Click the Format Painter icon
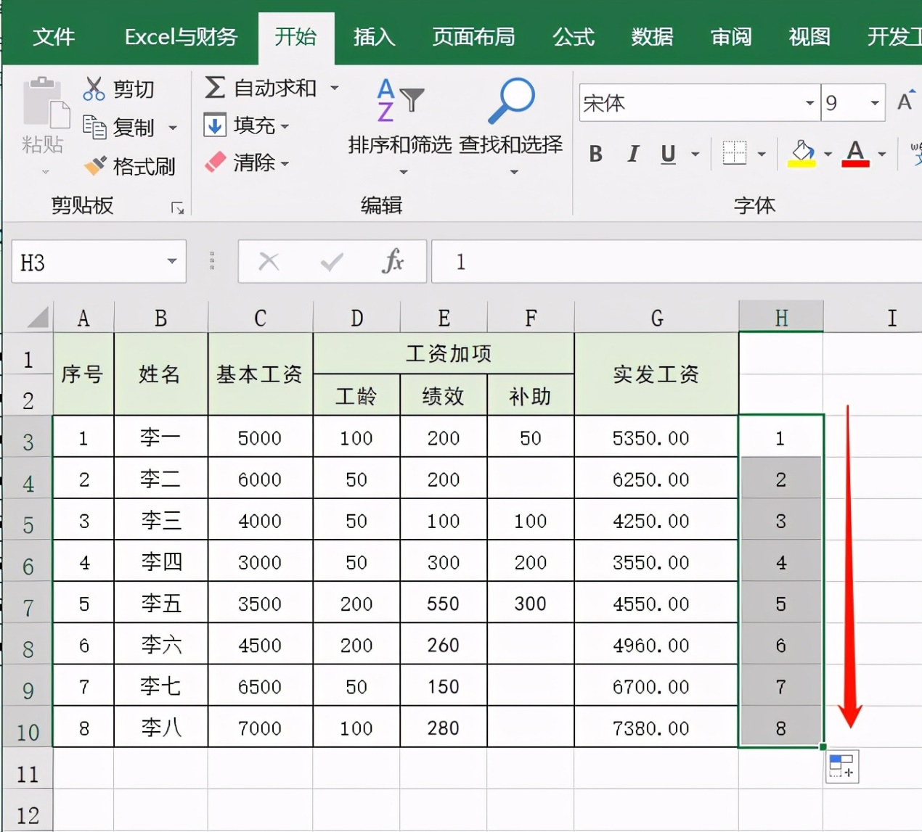 click(x=95, y=165)
